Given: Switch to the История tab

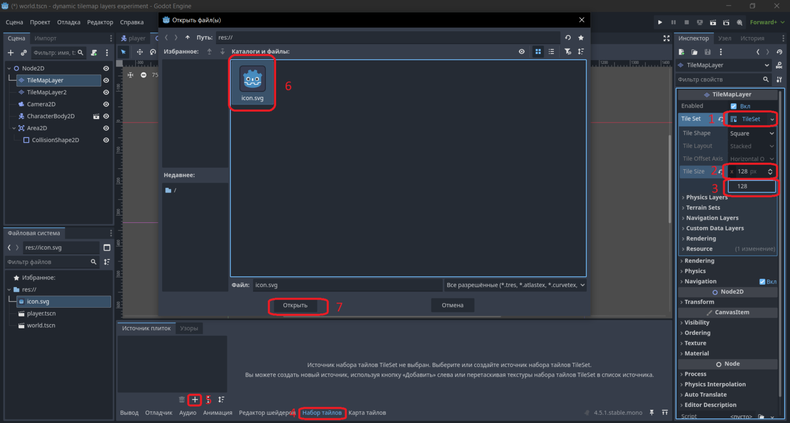Looking at the screenshot, I should coord(752,39).
